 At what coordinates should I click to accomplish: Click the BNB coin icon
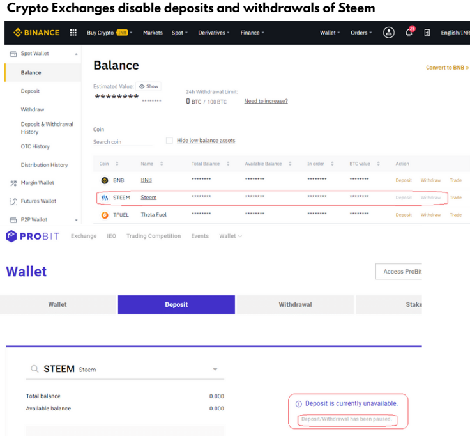[105, 180]
